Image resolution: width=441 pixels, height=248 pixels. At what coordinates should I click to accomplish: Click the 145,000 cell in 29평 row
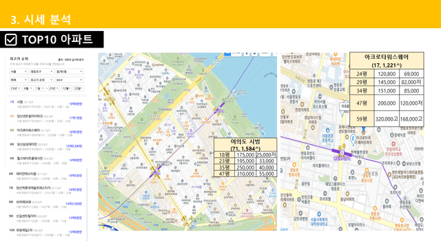coord(387,82)
